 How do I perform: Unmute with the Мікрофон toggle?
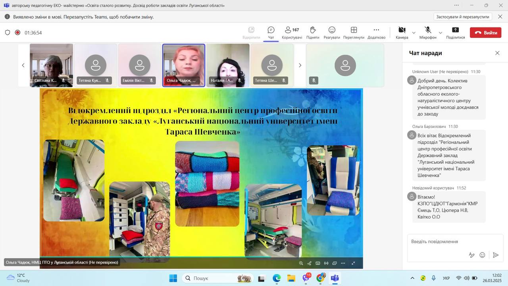pyautogui.click(x=428, y=33)
